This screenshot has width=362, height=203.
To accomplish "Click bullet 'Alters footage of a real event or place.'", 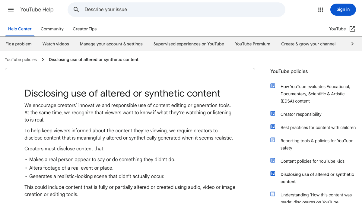I will coord(71,168).
